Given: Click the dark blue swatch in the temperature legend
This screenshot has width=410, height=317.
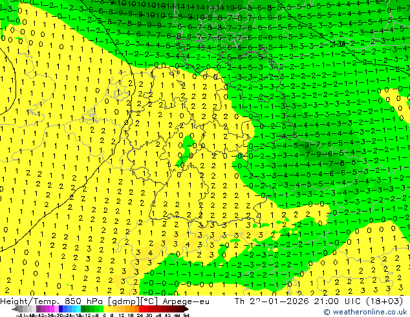Looking at the screenshot, I should point(61,309).
